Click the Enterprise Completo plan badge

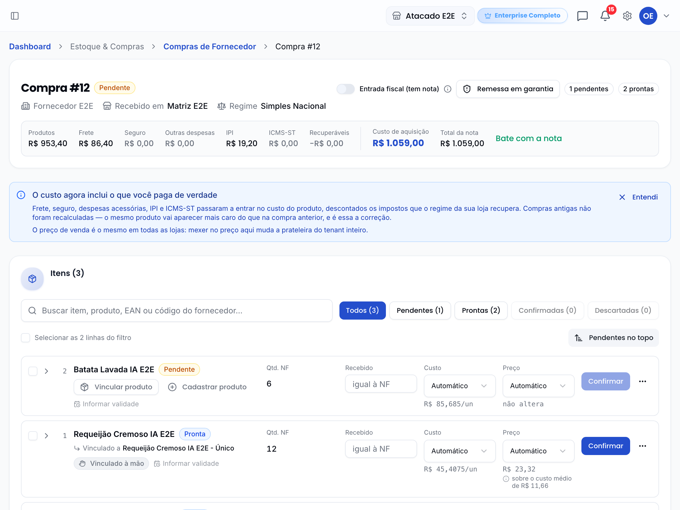[x=522, y=16]
